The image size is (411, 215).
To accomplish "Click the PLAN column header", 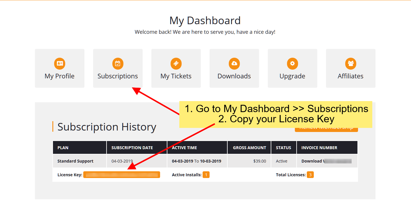I will pyautogui.click(x=79, y=148).
